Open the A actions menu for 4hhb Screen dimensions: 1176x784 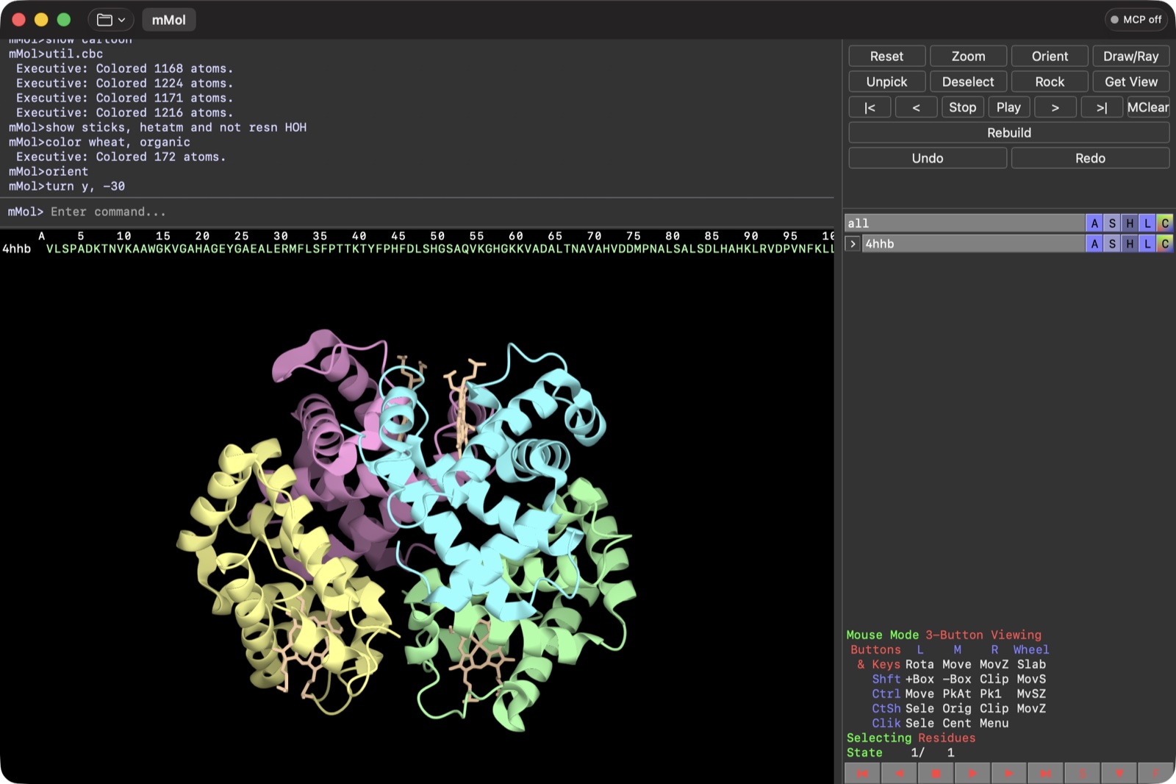point(1094,243)
